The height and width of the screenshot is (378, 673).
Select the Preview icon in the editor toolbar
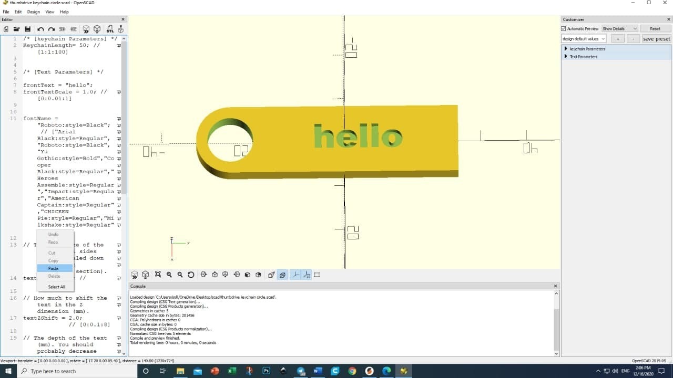point(85,29)
